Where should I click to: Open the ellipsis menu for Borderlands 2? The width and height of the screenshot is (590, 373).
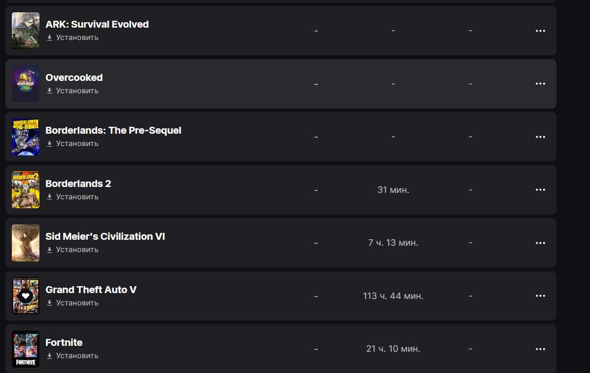[x=540, y=190]
